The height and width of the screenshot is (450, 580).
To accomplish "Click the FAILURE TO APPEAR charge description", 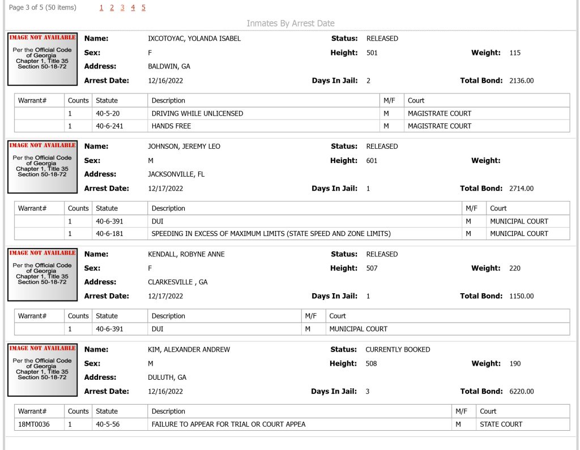I will pyautogui.click(x=229, y=425).
